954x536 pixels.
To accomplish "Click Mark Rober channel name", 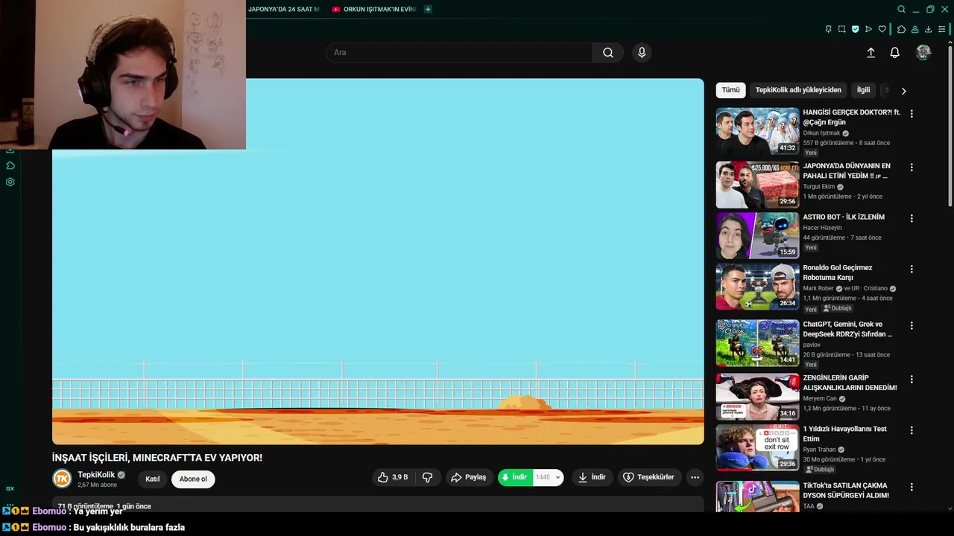I will pyautogui.click(x=818, y=288).
